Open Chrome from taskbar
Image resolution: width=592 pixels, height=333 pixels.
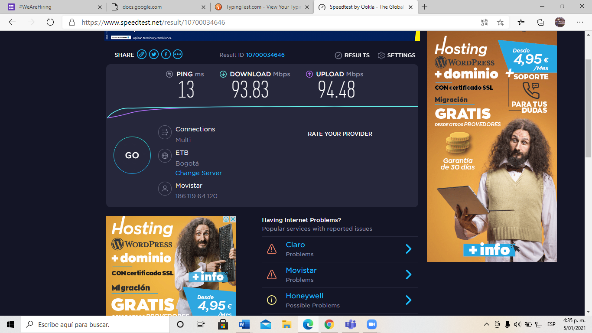(329, 324)
